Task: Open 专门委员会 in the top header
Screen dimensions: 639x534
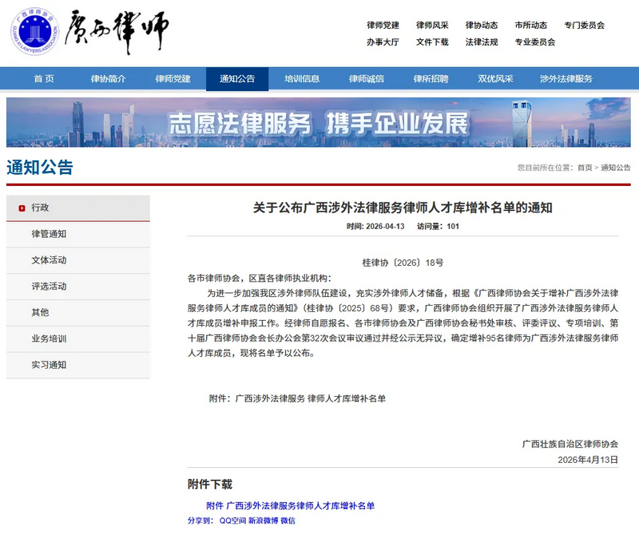Action: pyautogui.click(x=584, y=25)
